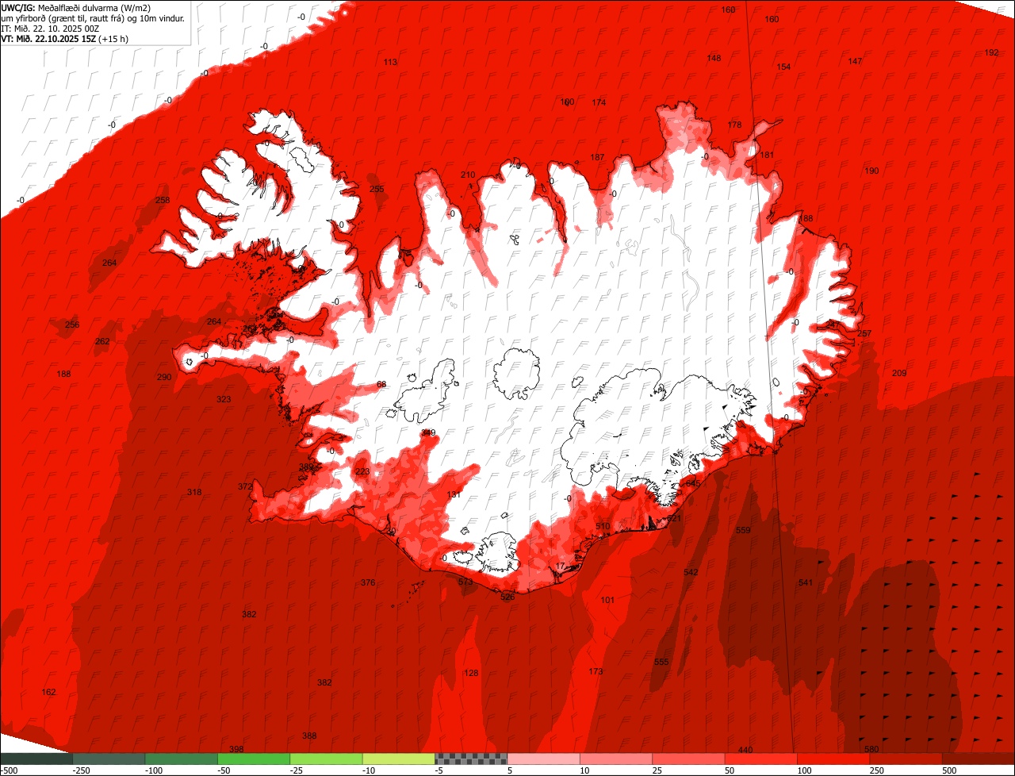Select the darkest maroon legend swatch above 500

pyautogui.click(x=979, y=759)
